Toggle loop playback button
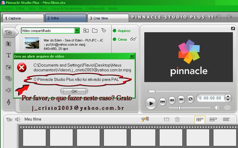 coord(190,99)
